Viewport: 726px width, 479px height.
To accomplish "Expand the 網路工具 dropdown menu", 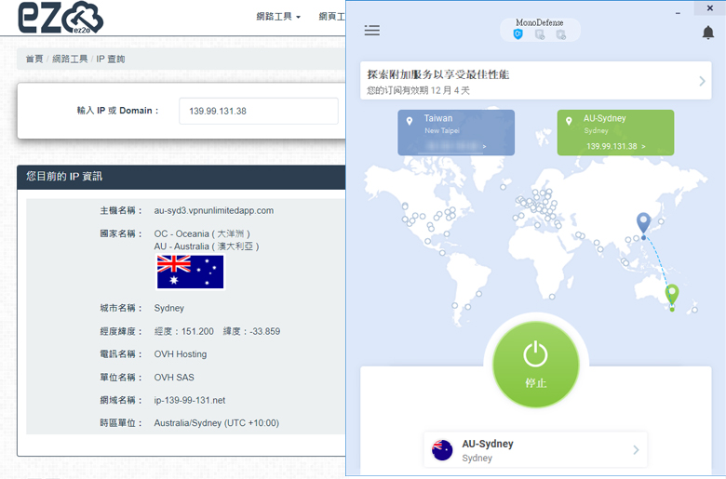I will [278, 17].
